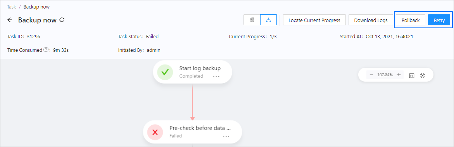
Task: Reset diagram to actual size
Action: point(412,75)
